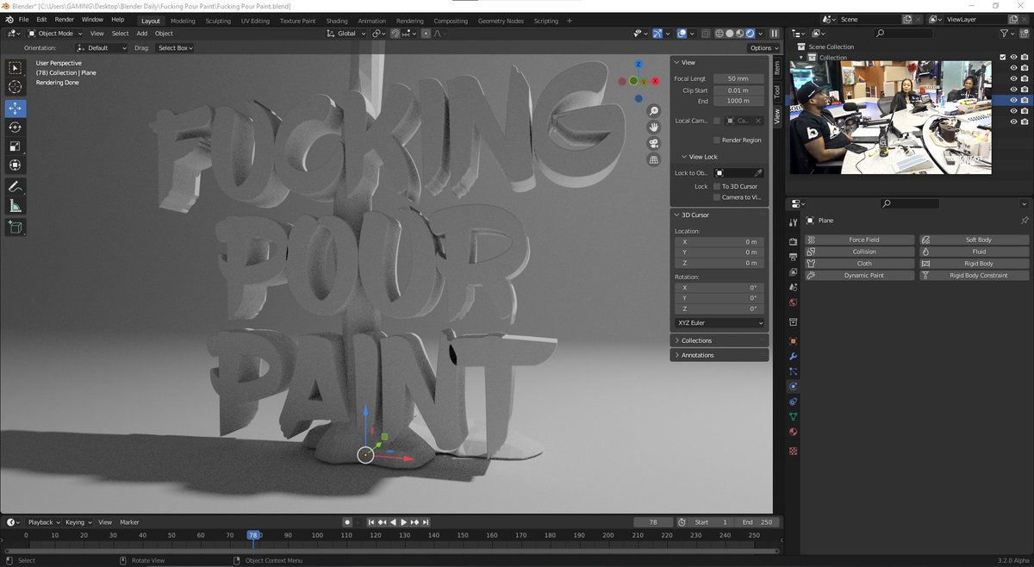Screen dimensions: 1034x567
Task: Open the Output properties tab (printer icon)
Action: [x=794, y=257]
